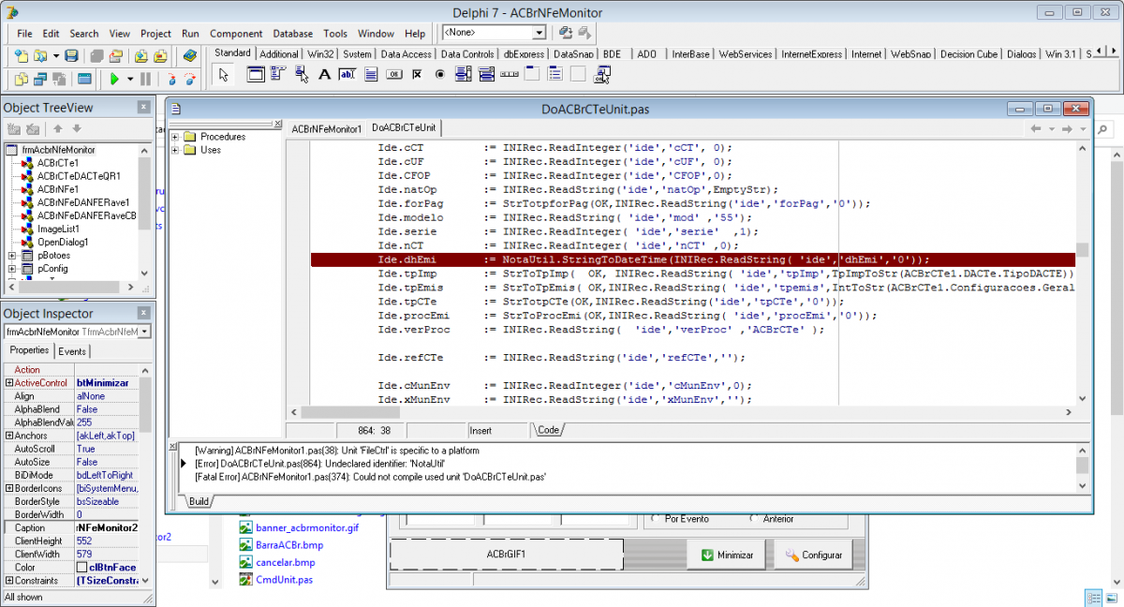This screenshot has height=607, width=1124.
Task: Select the CheckBox component icon
Action: [x=417, y=75]
